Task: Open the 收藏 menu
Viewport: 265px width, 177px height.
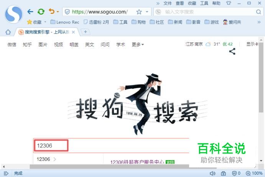Action: pos(192,3)
